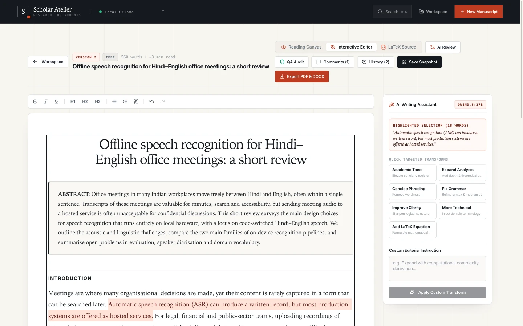The height and width of the screenshot is (326, 523).
Task: Apply Add LaTeX Equation transform
Action: [x=413, y=230]
